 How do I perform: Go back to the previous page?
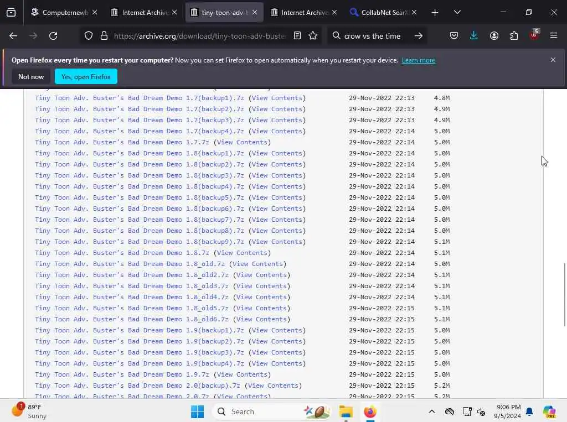point(13,36)
